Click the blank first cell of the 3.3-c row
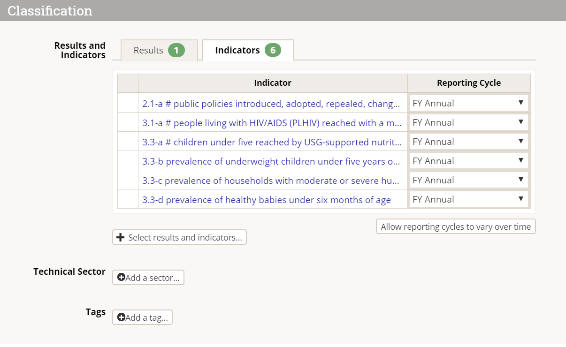The image size is (566, 347). coord(128,181)
